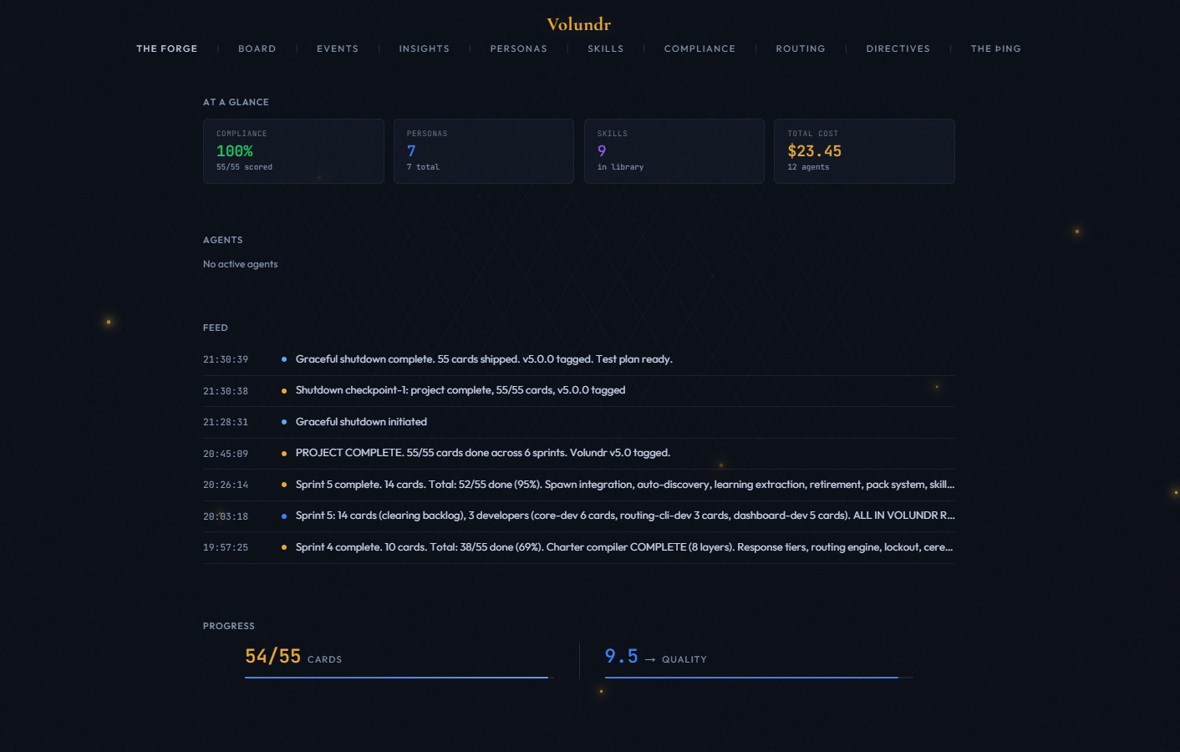Click the SKILLS in library card
This screenshot has width=1180, height=752.
[x=674, y=150]
